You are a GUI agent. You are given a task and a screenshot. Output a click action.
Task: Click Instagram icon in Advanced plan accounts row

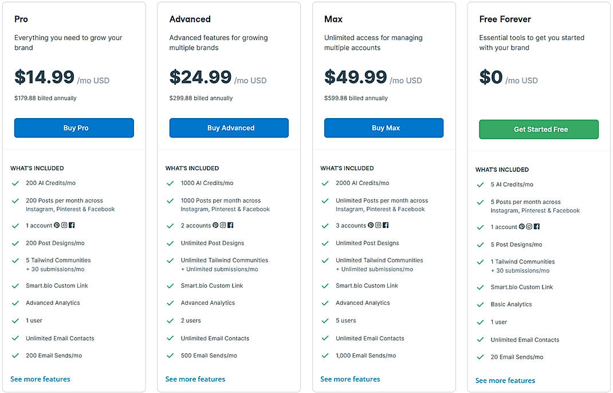[x=223, y=226]
